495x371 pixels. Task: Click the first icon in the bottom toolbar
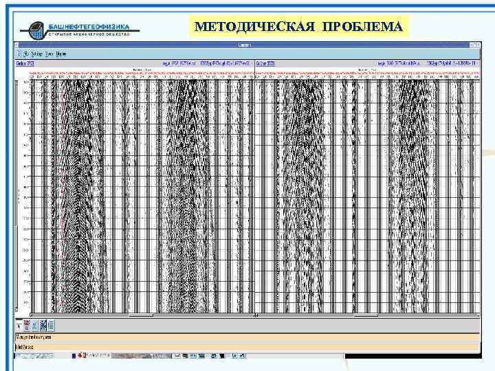point(19,326)
